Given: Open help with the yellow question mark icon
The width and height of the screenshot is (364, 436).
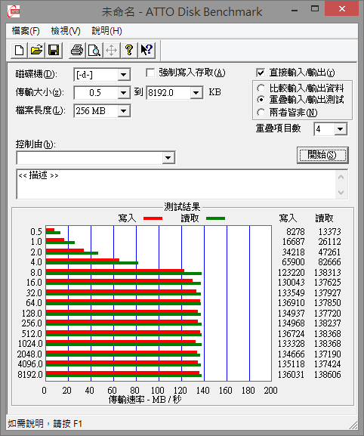Looking at the screenshot, I should (x=129, y=51).
